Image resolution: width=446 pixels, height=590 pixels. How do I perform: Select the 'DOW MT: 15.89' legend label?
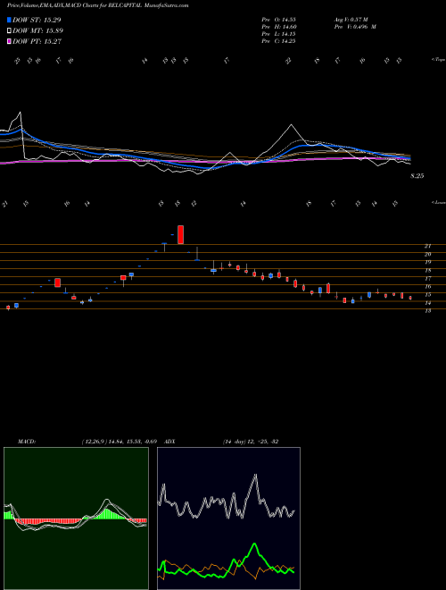tap(38, 31)
